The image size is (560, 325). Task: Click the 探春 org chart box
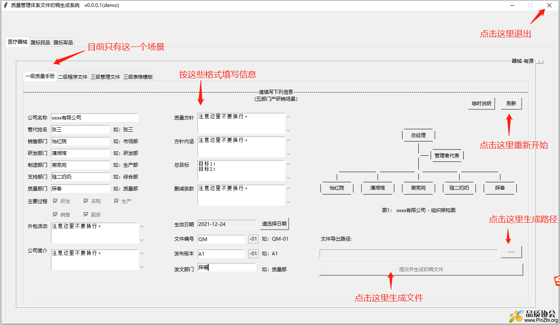(x=500, y=188)
